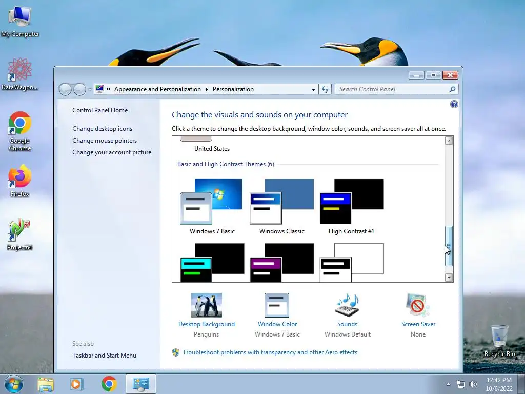525x394 pixels.
Task: Open My Computer desktop icon
Action: coord(20,22)
